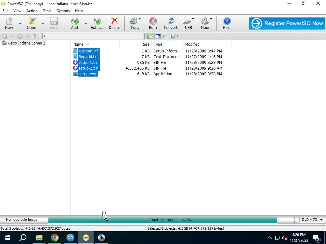Click the Add files toolbar icon
Viewport: 326px width, 244px height.
point(74,23)
